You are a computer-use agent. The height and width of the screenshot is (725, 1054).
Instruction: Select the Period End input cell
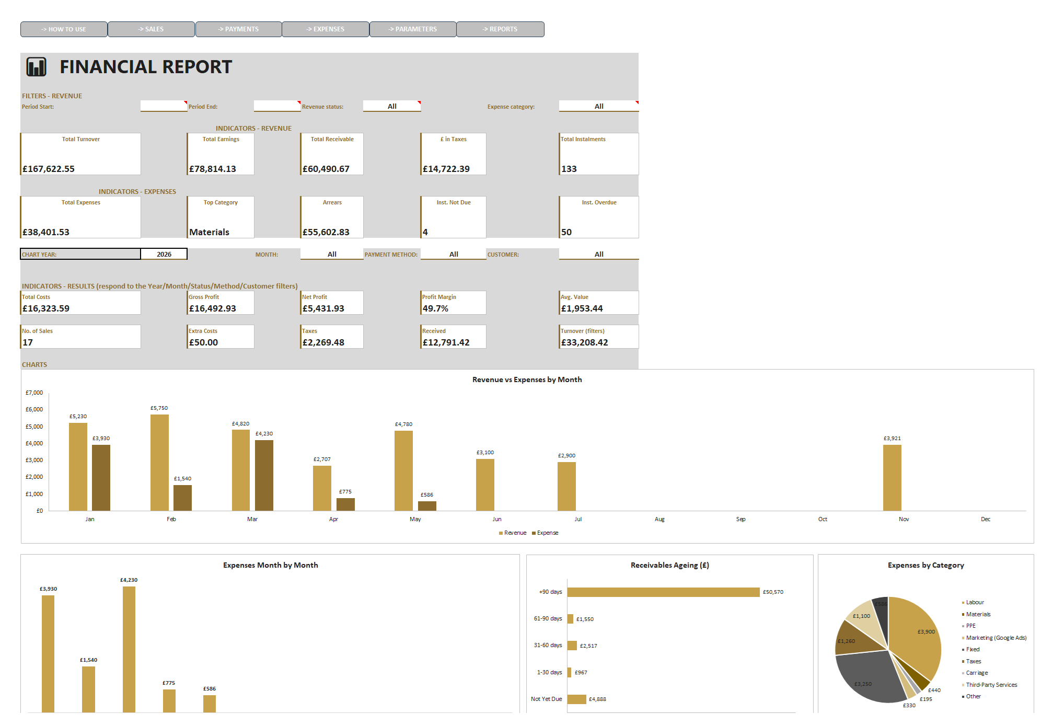tap(277, 106)
